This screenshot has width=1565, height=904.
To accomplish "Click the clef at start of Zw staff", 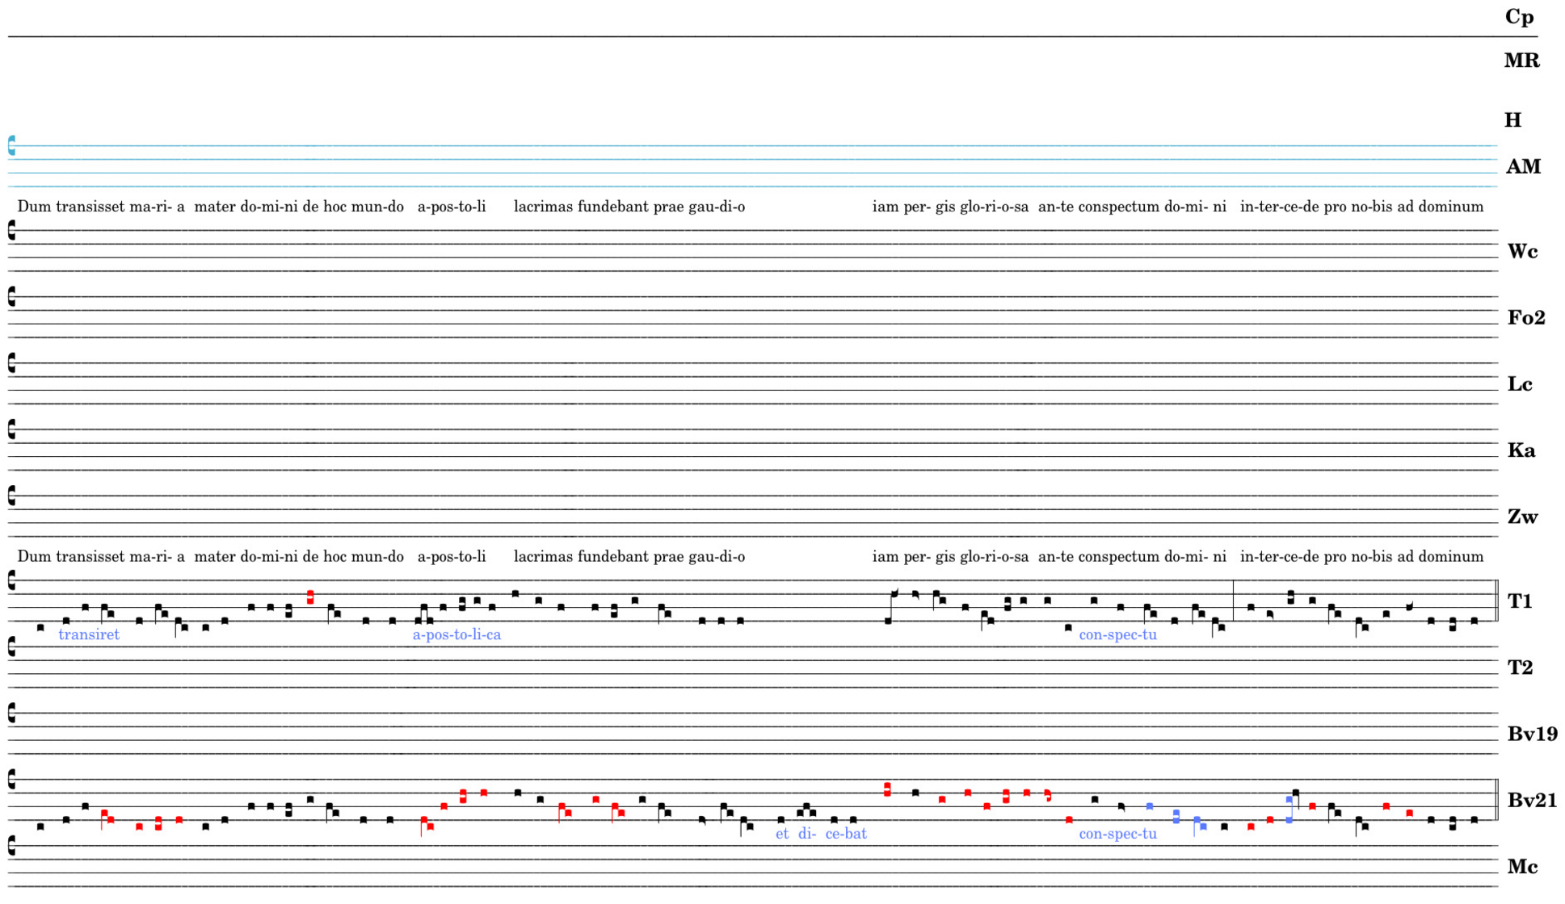I will coord(11,495).
